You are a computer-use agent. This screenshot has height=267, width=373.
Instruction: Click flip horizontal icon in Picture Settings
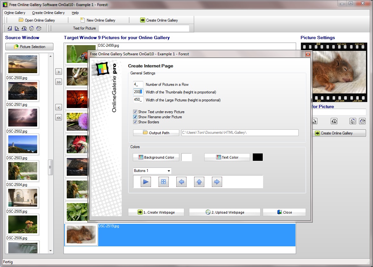(353, 121)
